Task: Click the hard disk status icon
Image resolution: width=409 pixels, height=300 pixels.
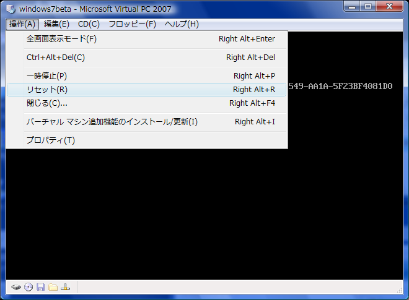Action: 16,287
